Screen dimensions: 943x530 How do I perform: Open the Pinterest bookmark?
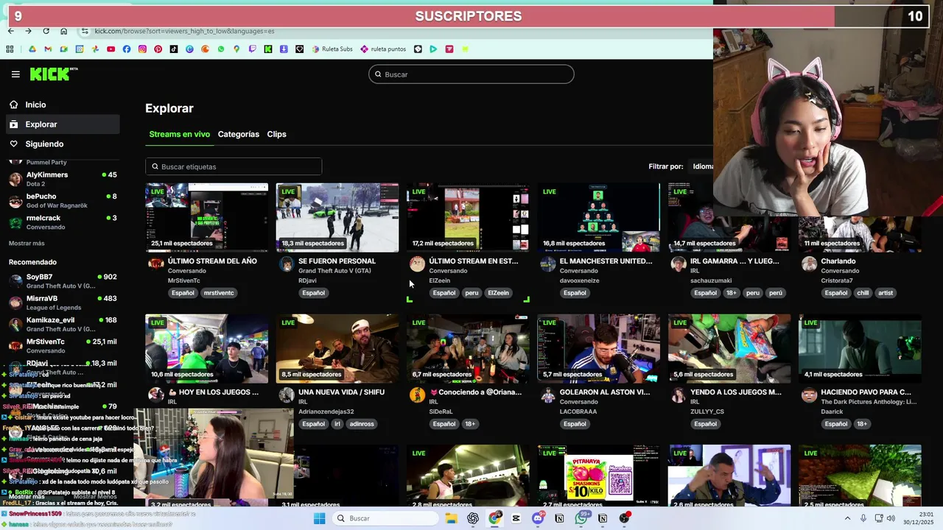pyautogui.click(x=158, y=49)
